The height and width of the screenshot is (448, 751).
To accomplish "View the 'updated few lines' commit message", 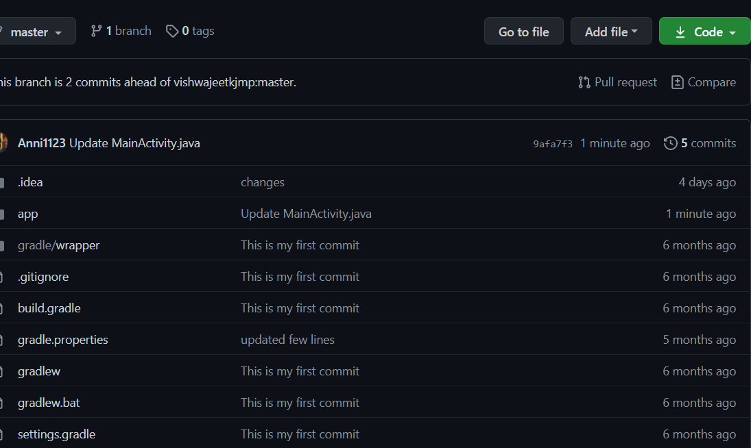I will [287, 340].
